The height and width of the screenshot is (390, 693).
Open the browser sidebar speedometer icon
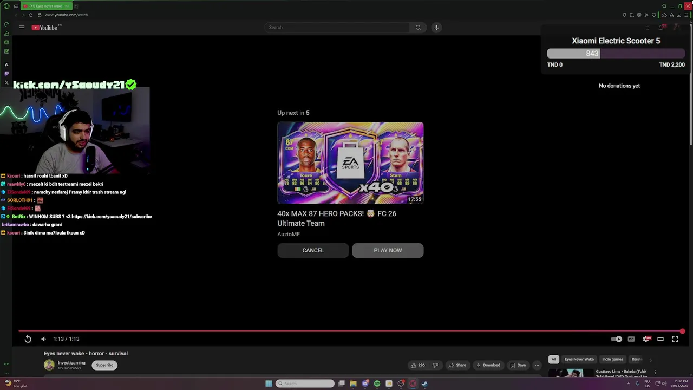pyautogui.click(x=6, y=24)
